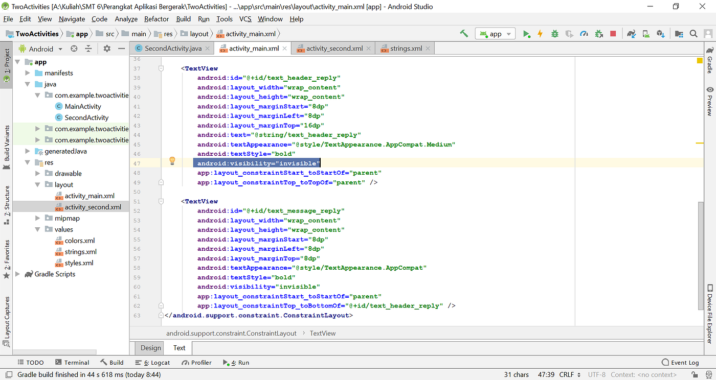Click the Project panel horizontal scrollbar
The image size is (716, 380).
tap(55, 352)
